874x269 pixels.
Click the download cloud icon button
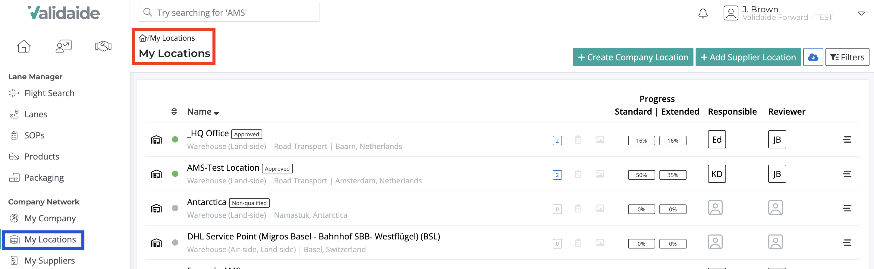[813, 57]
